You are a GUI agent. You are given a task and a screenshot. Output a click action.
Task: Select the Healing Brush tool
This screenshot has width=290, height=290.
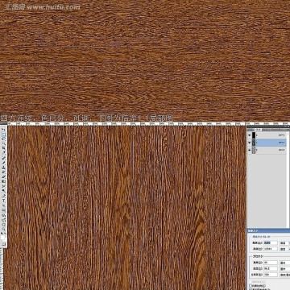click(x=4, y=158)
